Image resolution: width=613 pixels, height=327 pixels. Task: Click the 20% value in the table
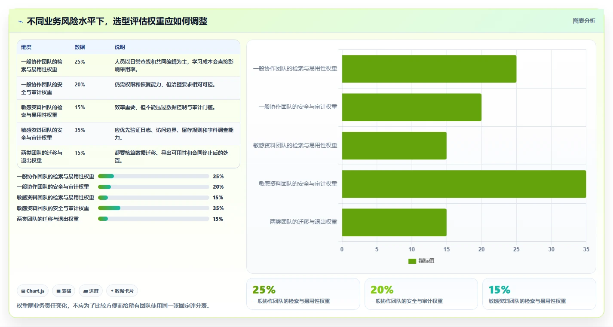coord(80,84)
